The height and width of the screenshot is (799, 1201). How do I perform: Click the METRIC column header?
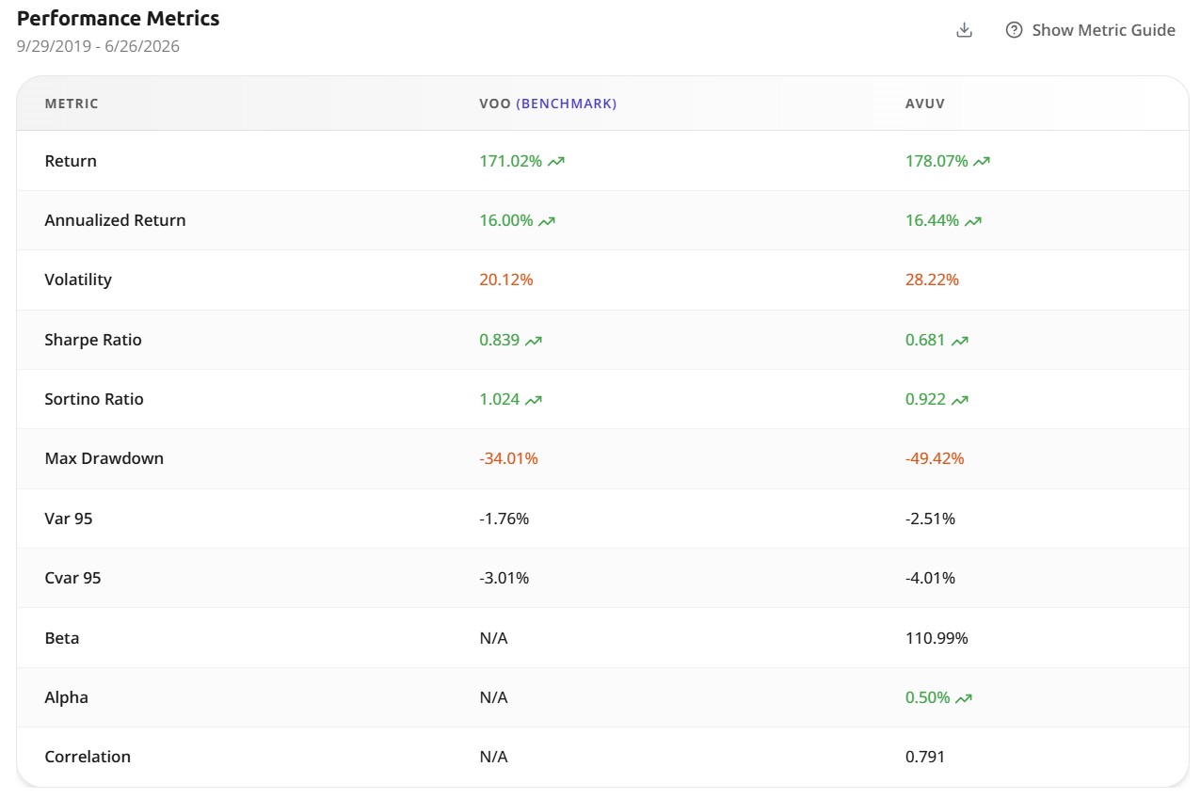72,104
